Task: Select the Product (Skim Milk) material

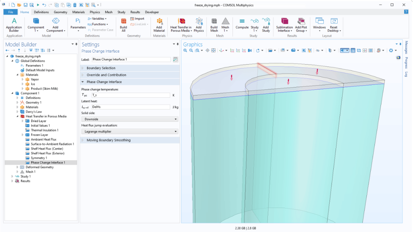Action: coord(44,89)
